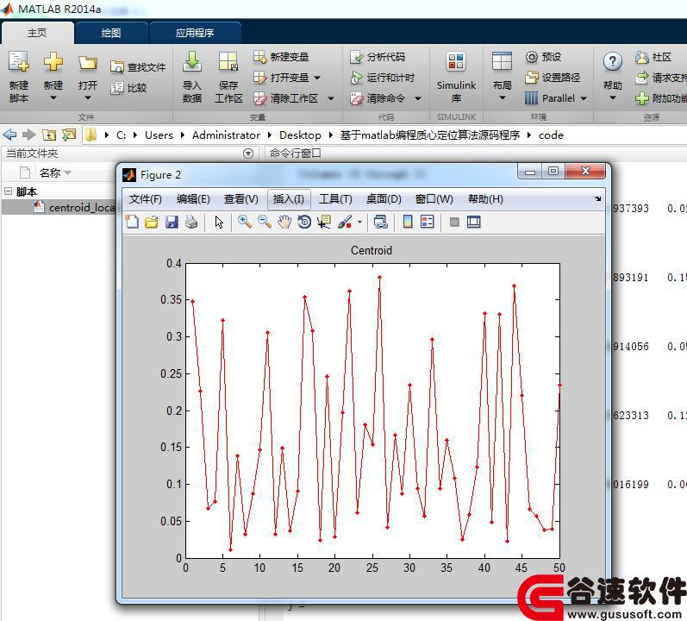Click 分析代码 analyze code
The height and width of the screenshot is (621, 687).
378,57
